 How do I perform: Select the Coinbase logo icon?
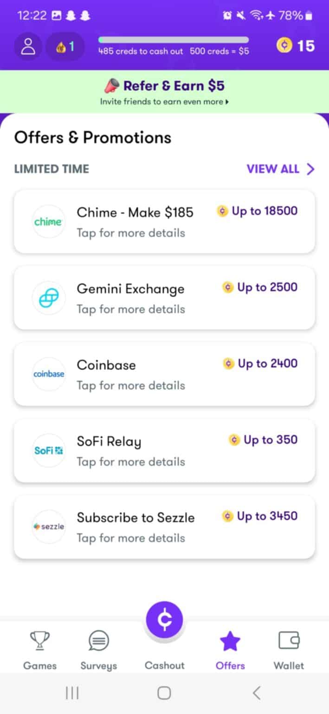48,374
